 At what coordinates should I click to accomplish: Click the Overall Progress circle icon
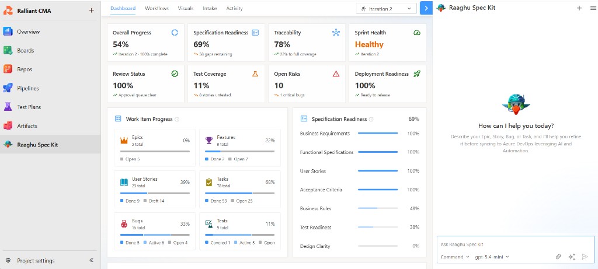point(175,33)
